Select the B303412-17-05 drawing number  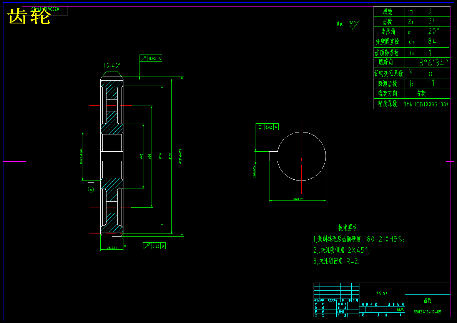tap(427, 312)
